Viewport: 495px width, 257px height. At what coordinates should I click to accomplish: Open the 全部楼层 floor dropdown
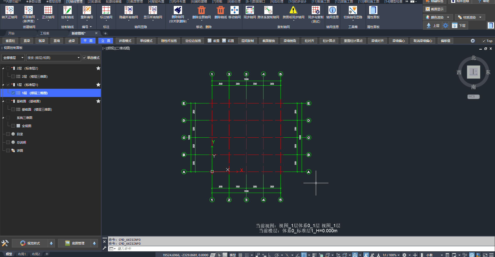coord(13,58)
